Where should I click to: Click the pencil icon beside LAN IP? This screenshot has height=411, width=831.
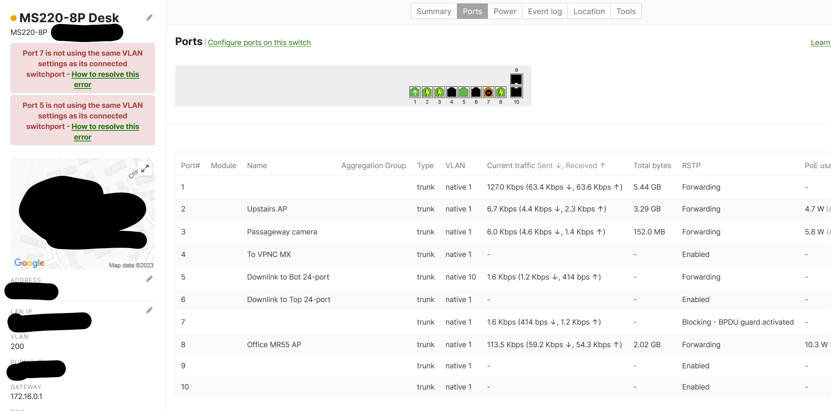click(149, 310)
